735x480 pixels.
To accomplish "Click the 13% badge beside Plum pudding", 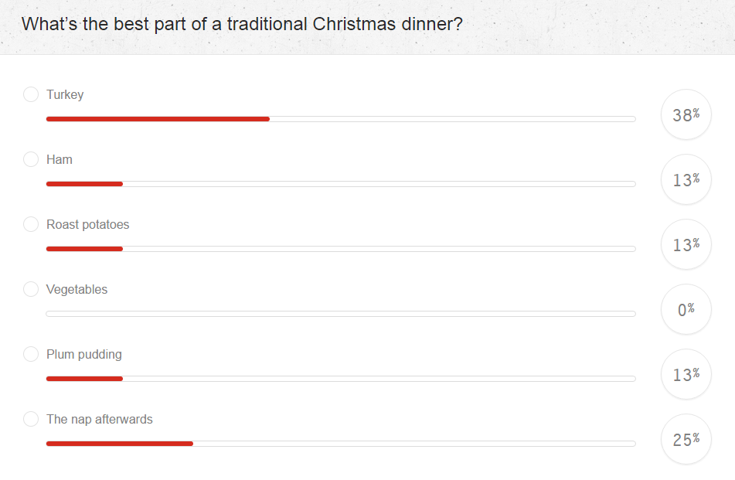I will tap(686, 373).
